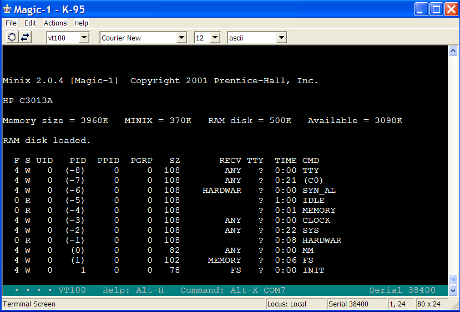The height and width of the screenshot is (312, 460).
Task: Open the Actions menu
Action: coord(55,23)
